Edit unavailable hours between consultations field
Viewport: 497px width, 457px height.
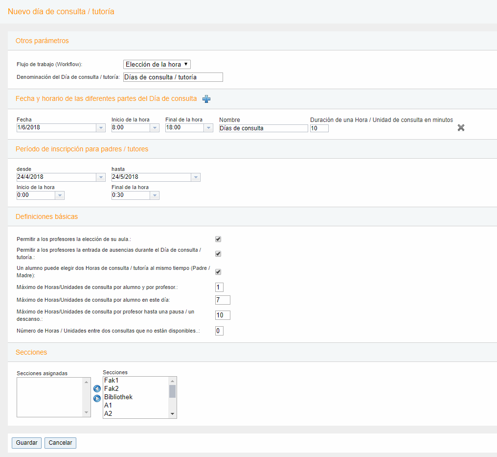point(219,331)
